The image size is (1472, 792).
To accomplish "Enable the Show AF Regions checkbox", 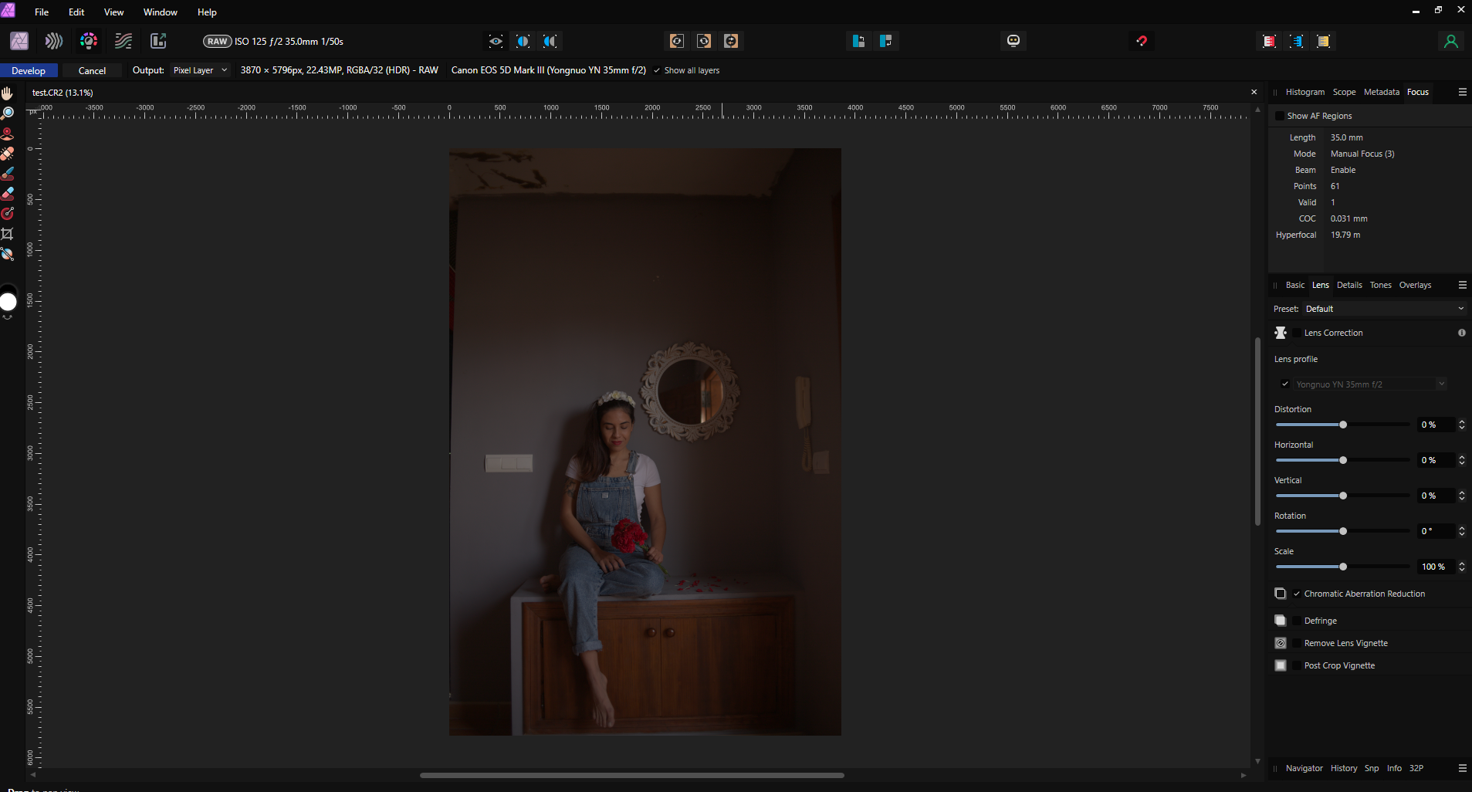I will pos(1280,116).
